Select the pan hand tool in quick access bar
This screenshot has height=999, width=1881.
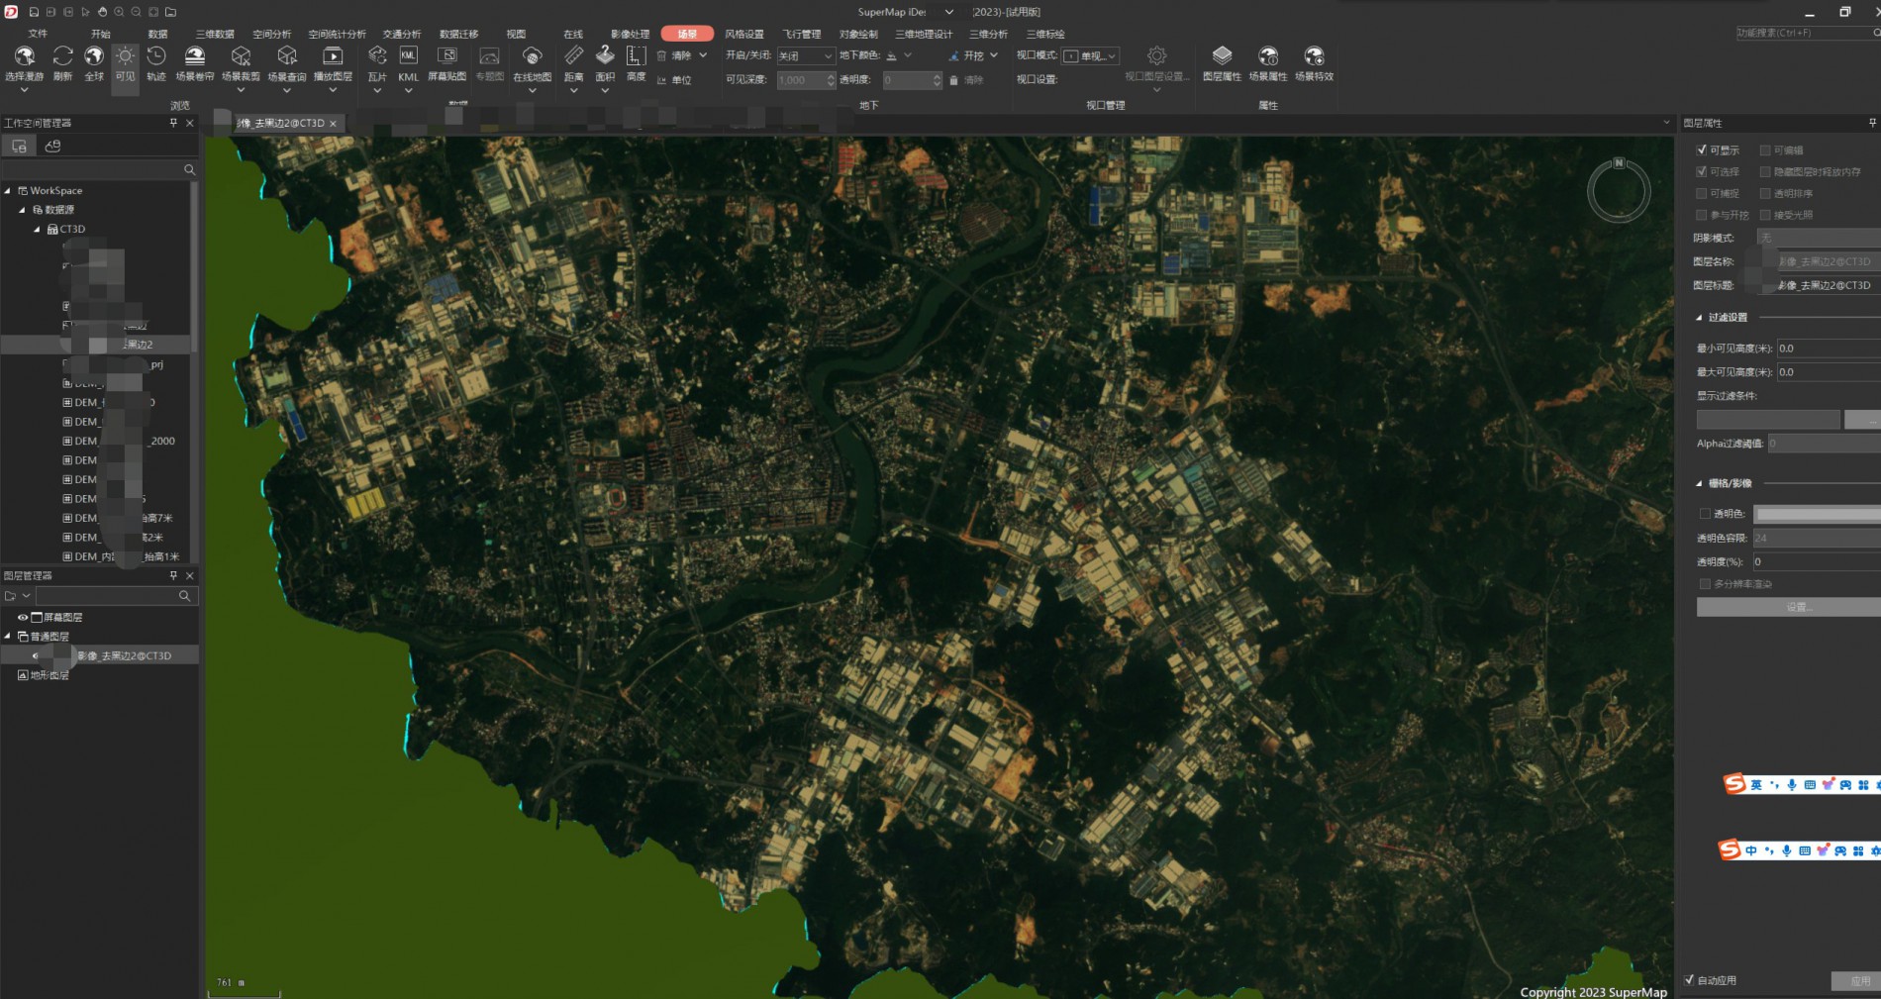[102, 12]
